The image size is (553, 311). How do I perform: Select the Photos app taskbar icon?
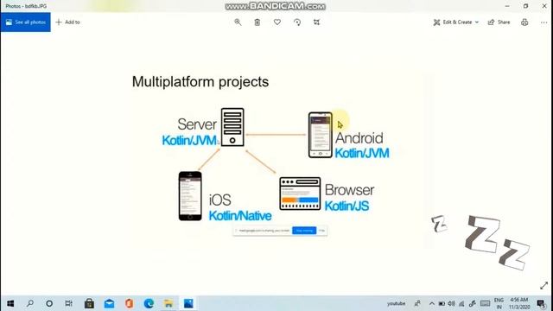pos(188,303)
